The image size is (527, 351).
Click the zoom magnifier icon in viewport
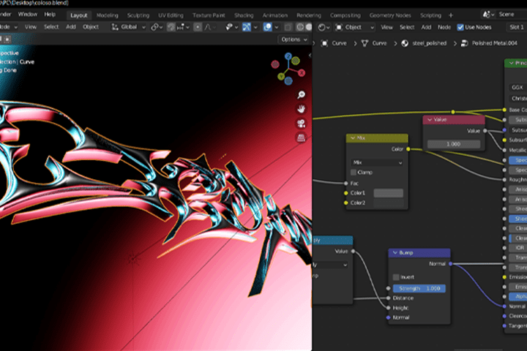301,95
